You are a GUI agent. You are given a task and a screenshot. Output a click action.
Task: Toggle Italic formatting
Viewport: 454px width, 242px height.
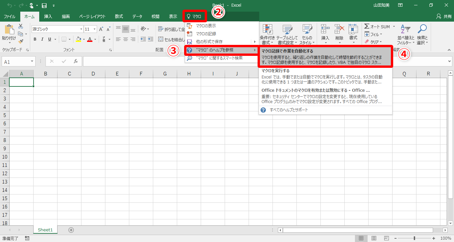pyautogui.click(x=42, y=39)
